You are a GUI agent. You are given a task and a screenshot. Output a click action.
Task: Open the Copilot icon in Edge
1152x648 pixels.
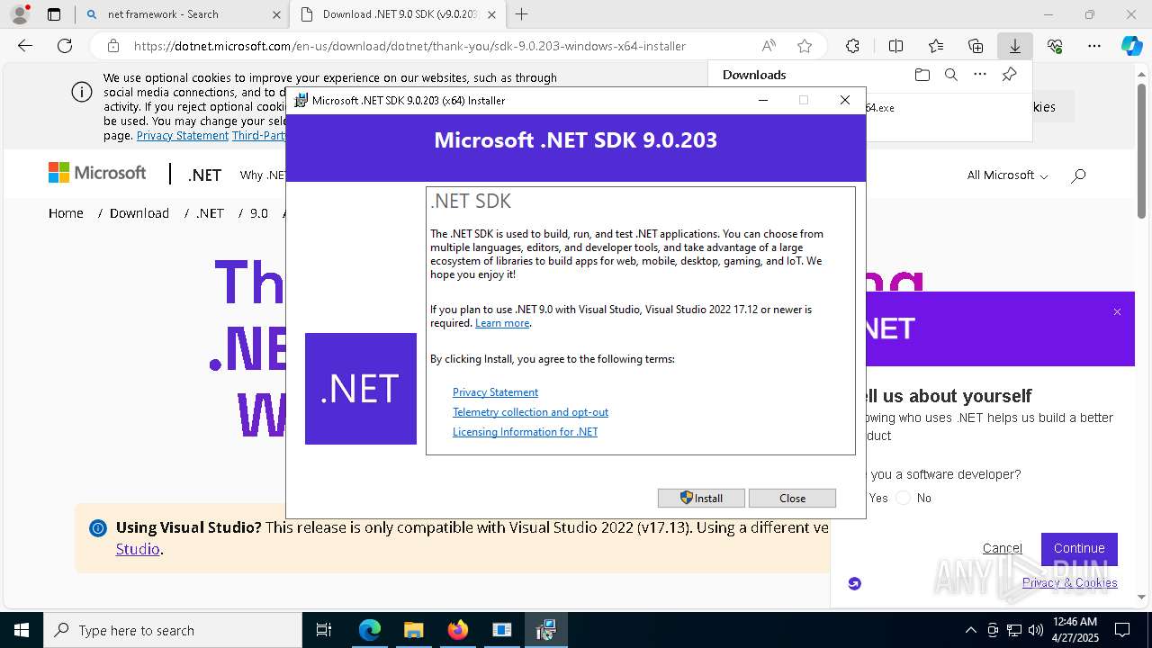[x=1131, y=46]
